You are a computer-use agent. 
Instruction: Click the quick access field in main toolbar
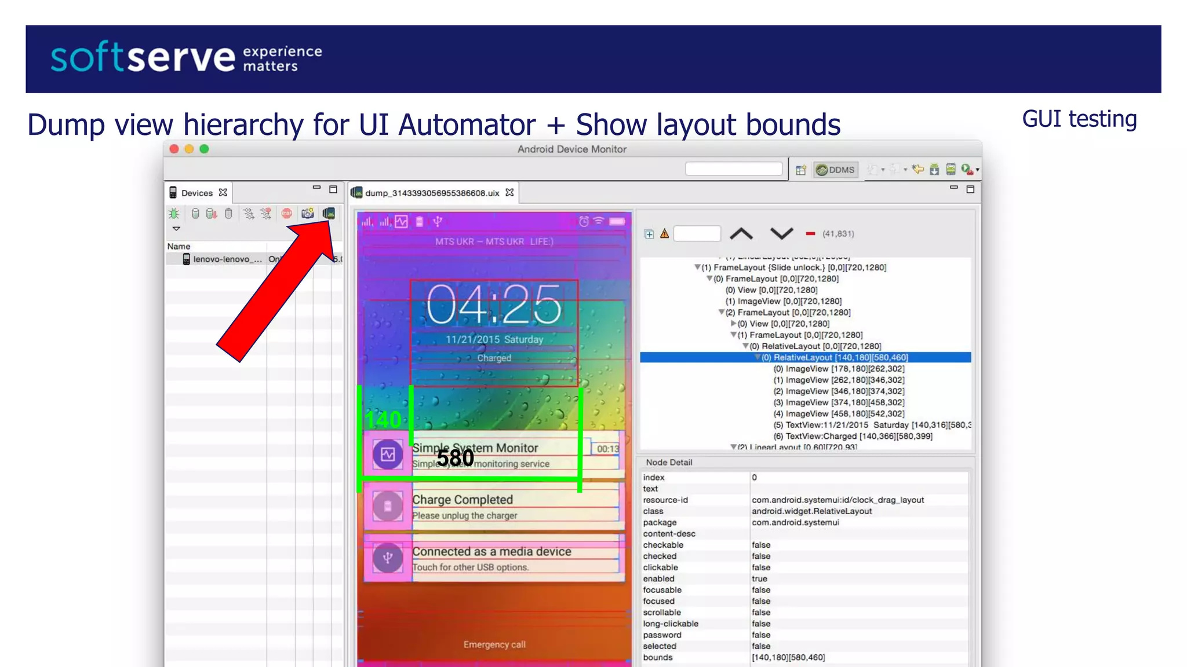coord(734,168)
